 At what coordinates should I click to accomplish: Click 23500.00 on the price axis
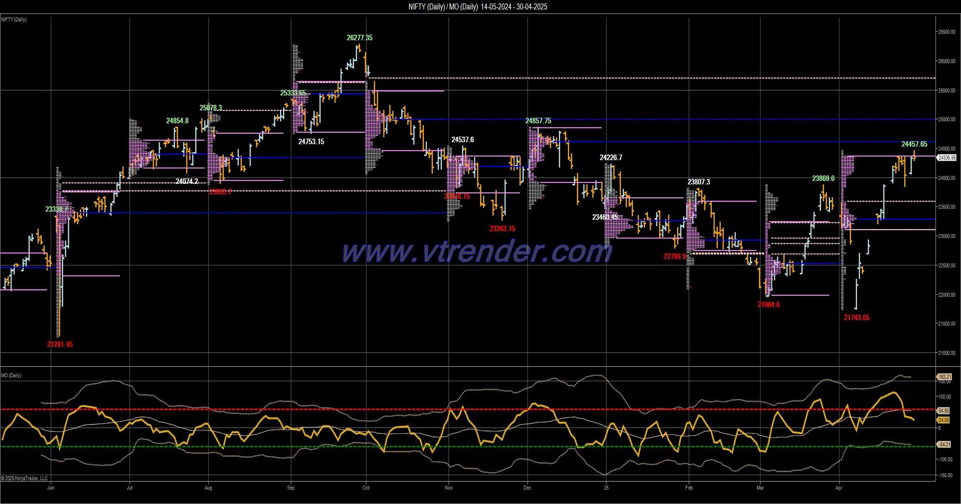tap(947, 207)
